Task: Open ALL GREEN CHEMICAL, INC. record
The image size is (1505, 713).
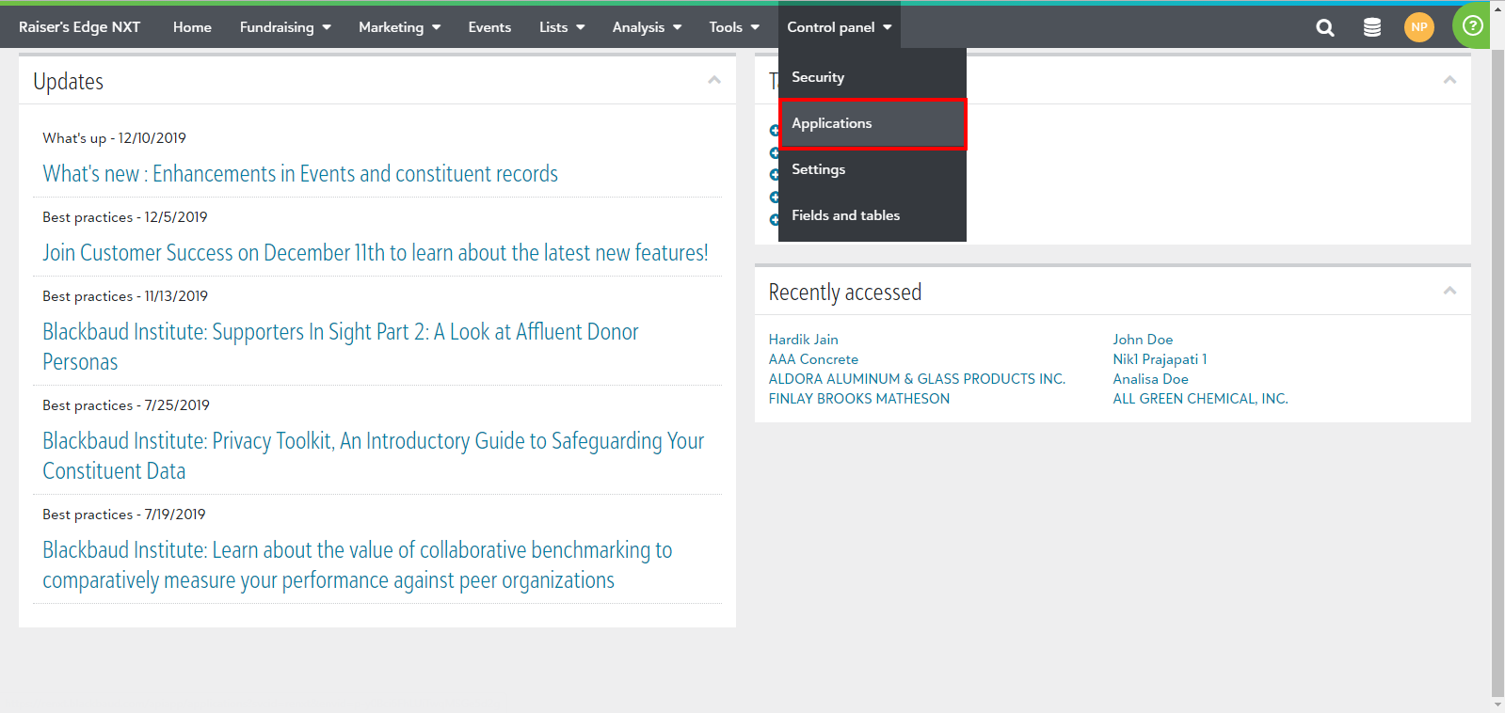Action: tap(1200, 399)
